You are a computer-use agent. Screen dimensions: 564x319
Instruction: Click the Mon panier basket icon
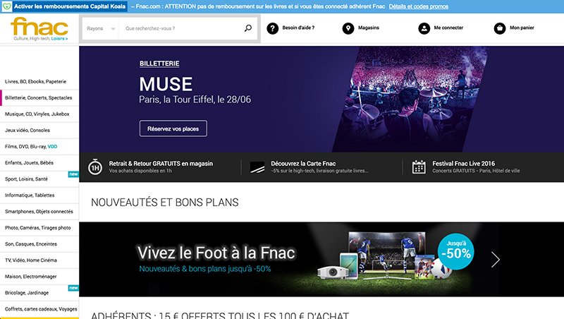pos(500,28)
